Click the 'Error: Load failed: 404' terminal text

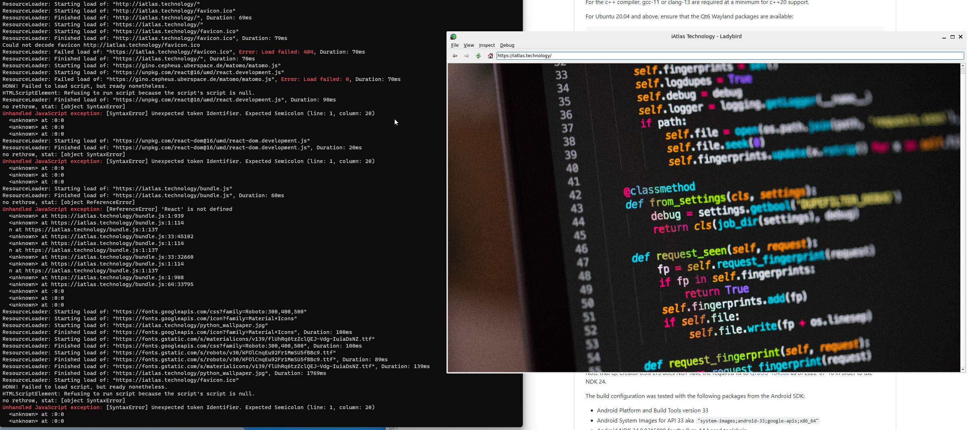click(x=276, y=52)
